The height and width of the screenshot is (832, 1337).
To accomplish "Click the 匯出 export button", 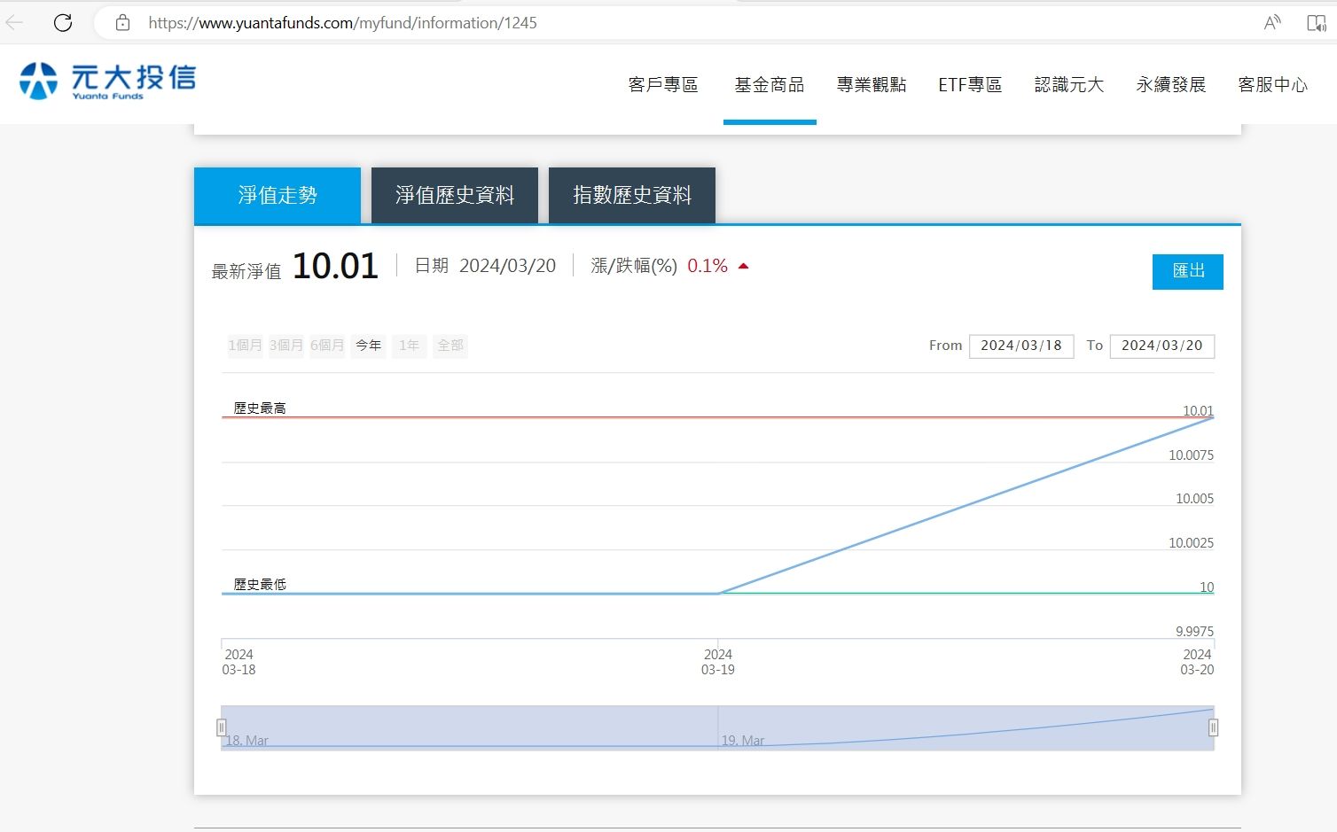I will pos(1188,271).
